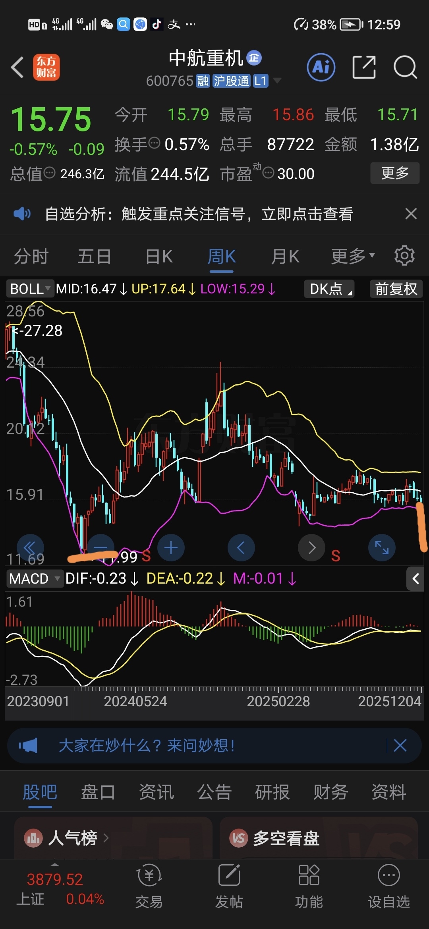This screenshot has width=429, height=929.
Task: Switch to the 日K tab
Action: coord(159,256)
